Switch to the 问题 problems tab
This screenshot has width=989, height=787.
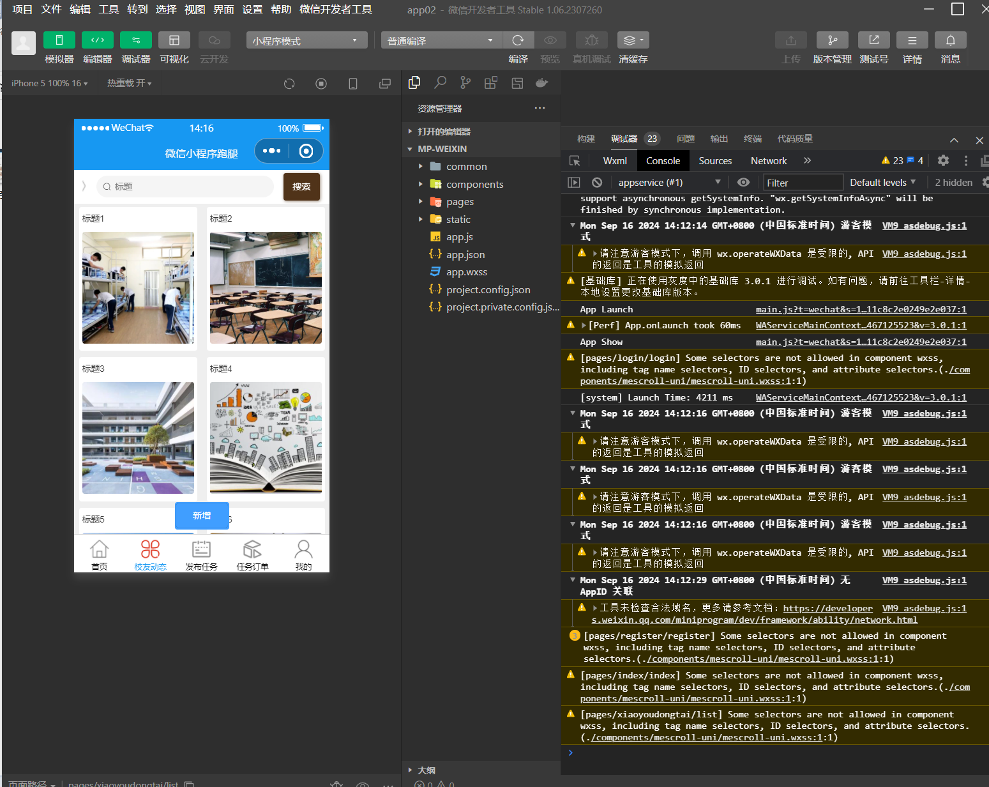tap(685, 139)
